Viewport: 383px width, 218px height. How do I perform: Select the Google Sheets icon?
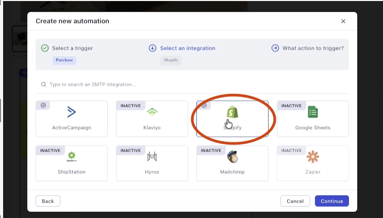[313, 112]
